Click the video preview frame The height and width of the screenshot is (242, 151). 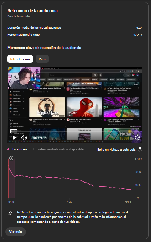(x=75, y=105)
